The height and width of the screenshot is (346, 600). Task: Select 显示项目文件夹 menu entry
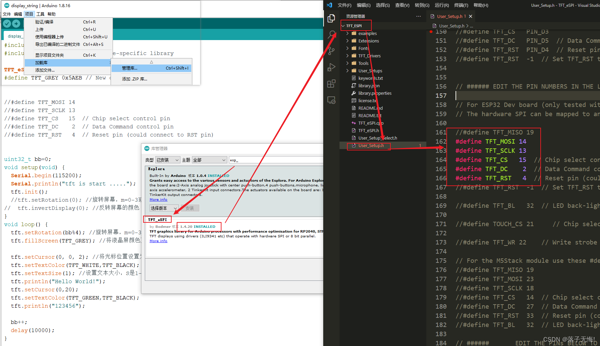click(x=69, y=55)
